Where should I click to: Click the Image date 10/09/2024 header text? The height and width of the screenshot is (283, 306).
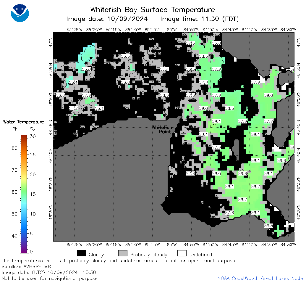(x=107, y=19)
